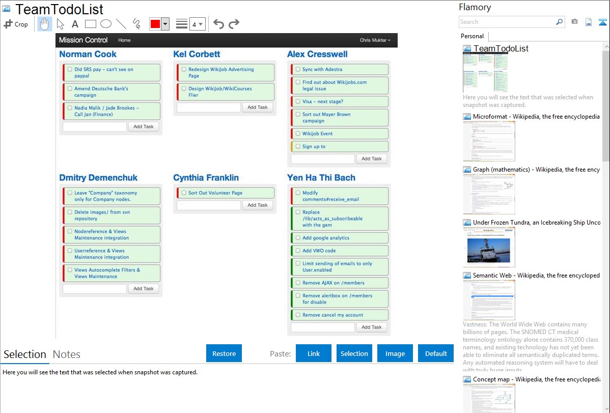Click the sidebar TeamTodoList snapshot icon

click(x=467, y=49)
